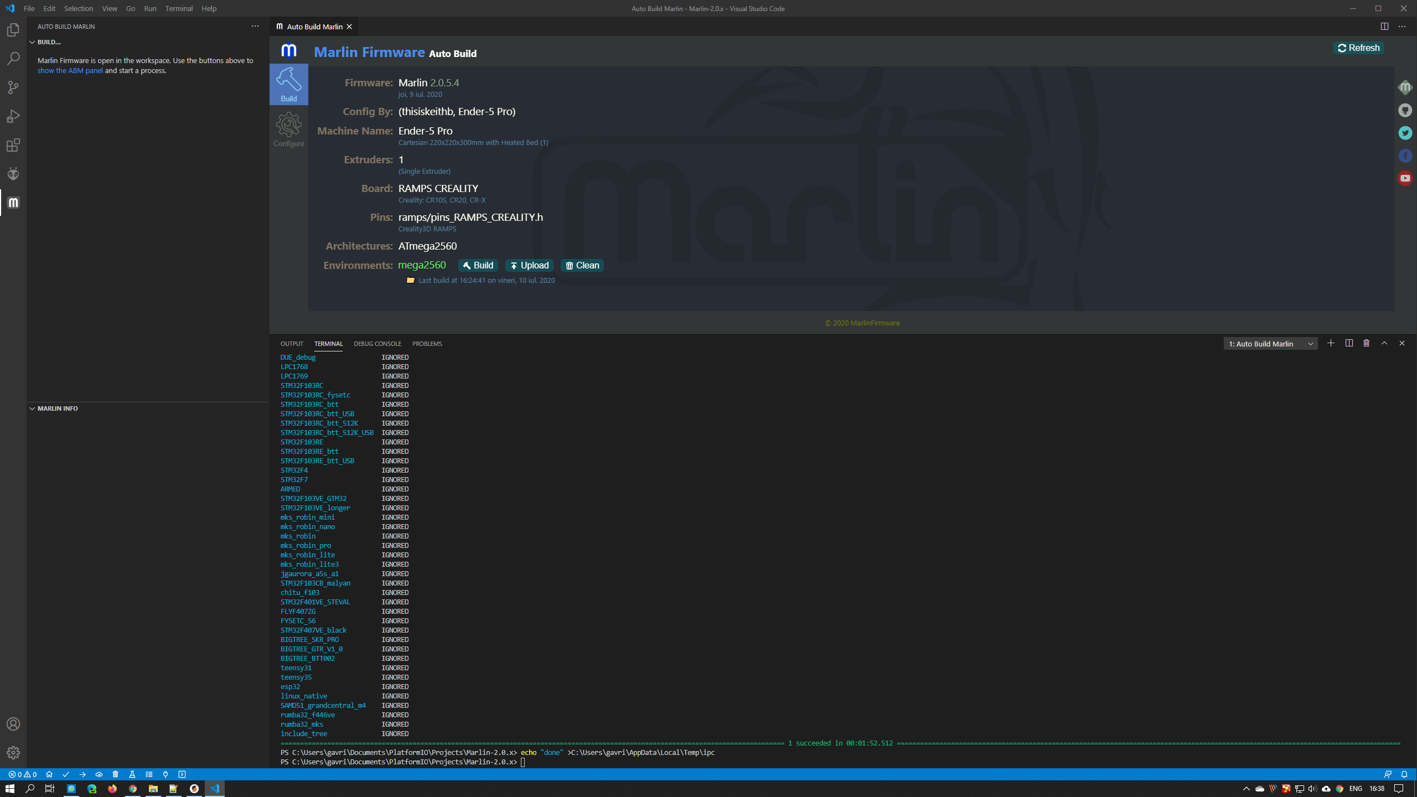Image resolution: width=1417 pixels, height=797 pixels.
Task: Open the File menu
Action: tap(29, 8)
